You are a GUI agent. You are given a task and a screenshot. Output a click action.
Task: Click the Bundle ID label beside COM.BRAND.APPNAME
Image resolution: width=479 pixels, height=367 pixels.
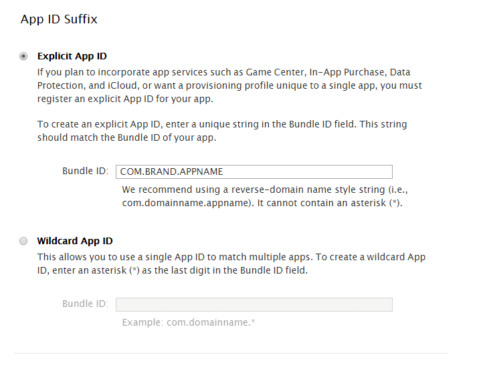tap(85, 171)
